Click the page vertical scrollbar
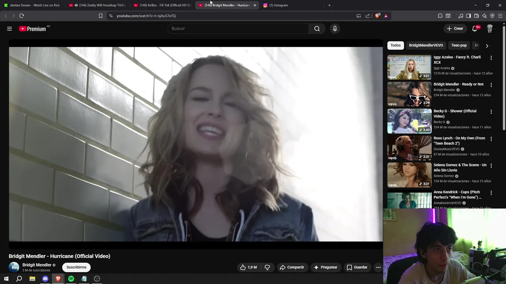Viewport: 506px width, 284px height. [x=504, y=79]
